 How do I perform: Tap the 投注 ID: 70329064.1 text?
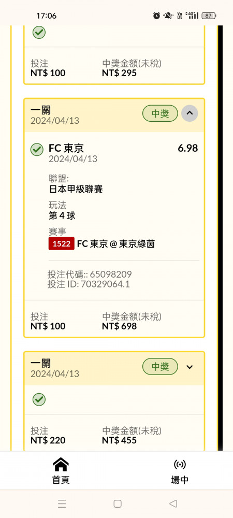(x=89, y=284)
